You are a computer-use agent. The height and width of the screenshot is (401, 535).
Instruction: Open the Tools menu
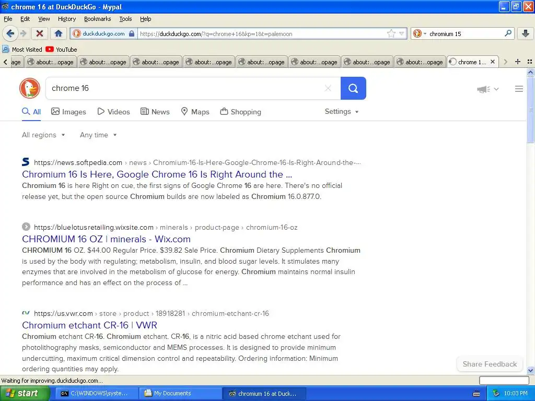click(x=125, y=19)
